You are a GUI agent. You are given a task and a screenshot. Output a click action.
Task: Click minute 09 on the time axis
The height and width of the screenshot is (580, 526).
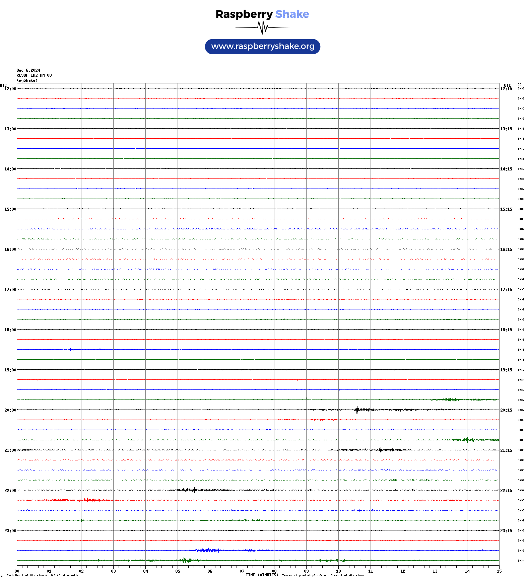click(306, 571)
